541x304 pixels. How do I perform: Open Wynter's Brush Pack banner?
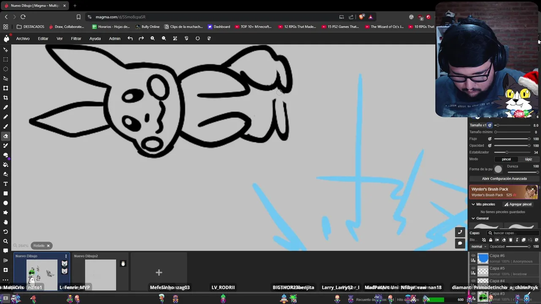tap(504, 192)
